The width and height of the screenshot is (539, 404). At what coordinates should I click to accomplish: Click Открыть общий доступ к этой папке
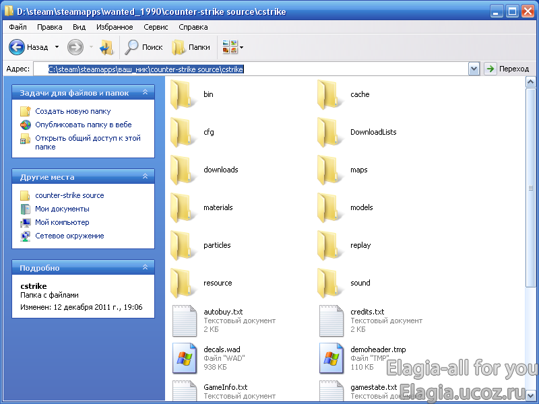click(x=88, y=143)
